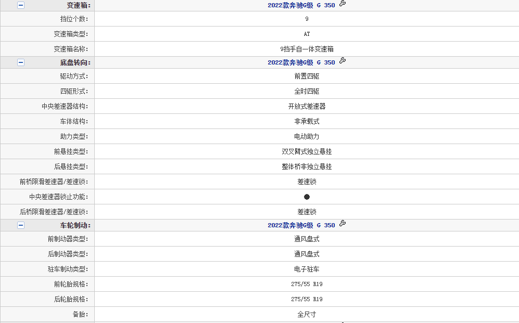Click the filled dot for 中央差速器锁止功能
The image size is (519, 323).
[307, 197]
